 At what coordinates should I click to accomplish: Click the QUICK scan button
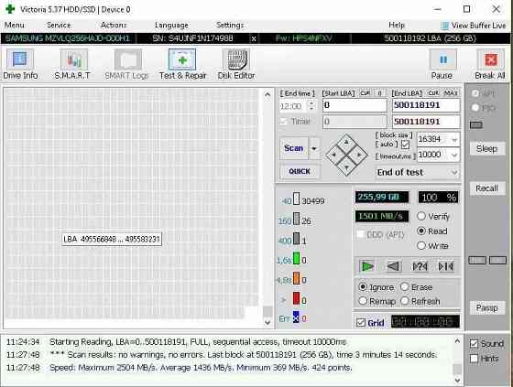[x=300, y=171]
